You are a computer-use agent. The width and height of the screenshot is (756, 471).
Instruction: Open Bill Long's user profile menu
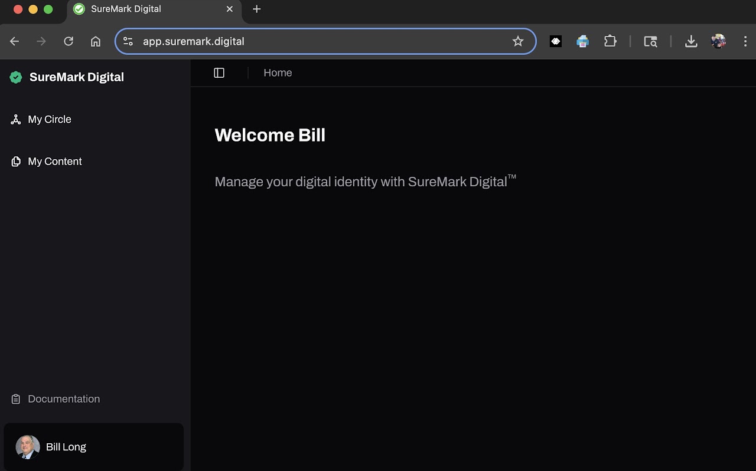coord(93,447)
